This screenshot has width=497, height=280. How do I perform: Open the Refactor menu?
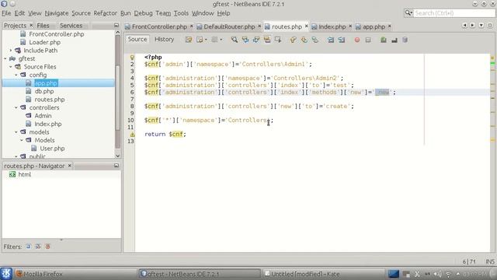point(105,13)
